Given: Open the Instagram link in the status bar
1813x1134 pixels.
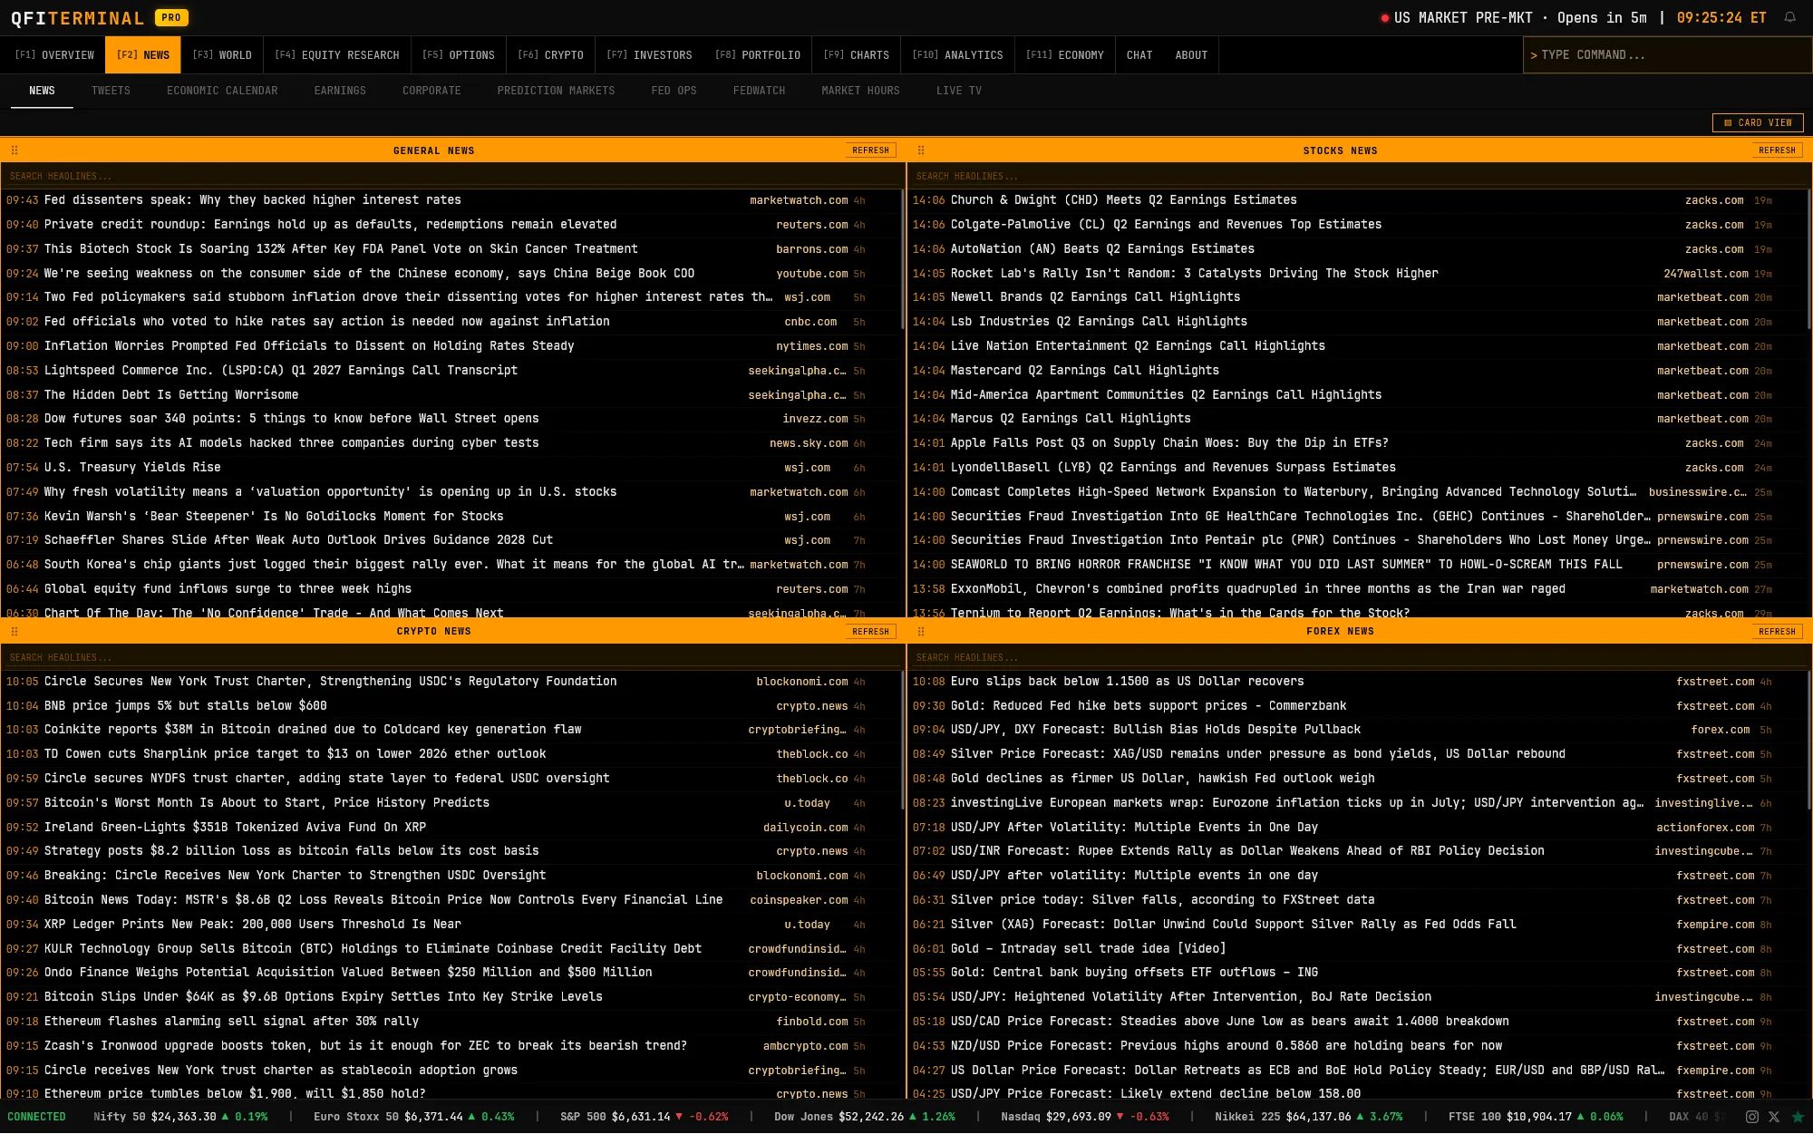Looking at the screenshot, I should (1752, 1117).
